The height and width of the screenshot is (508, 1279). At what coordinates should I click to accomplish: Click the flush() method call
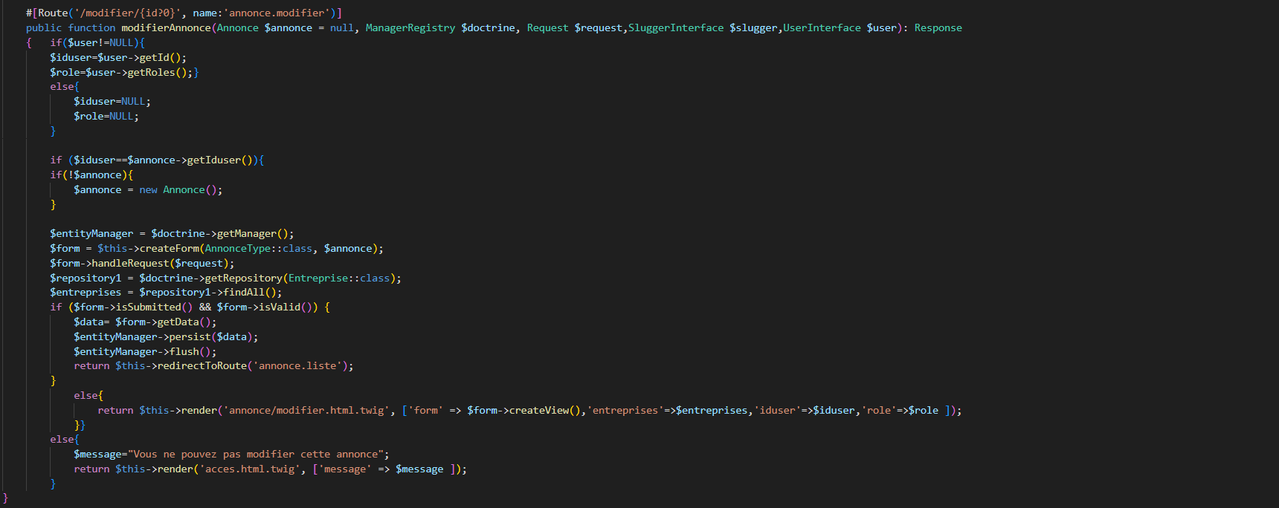(x=190, y=351)
